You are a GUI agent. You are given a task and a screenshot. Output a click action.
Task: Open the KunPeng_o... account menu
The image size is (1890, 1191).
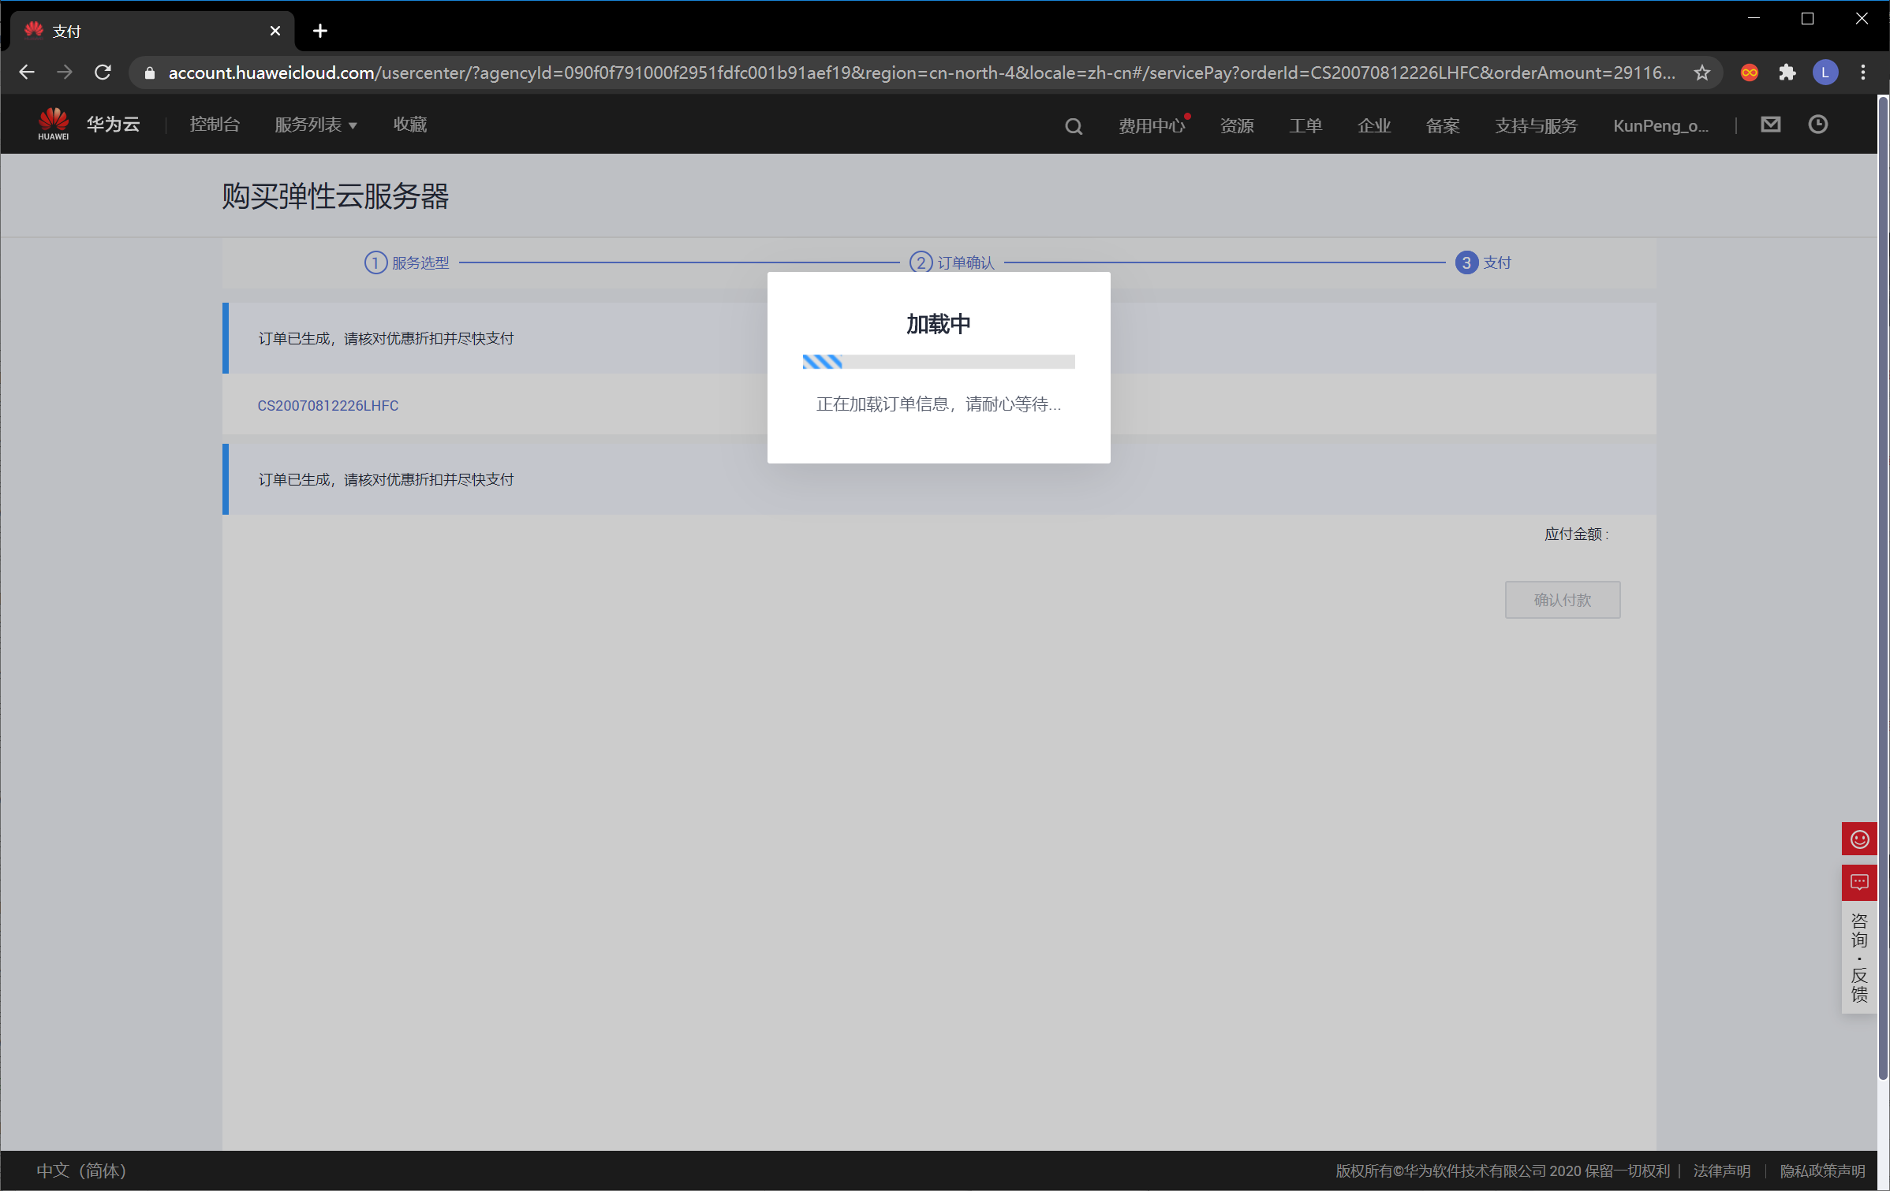point(1660,125)
